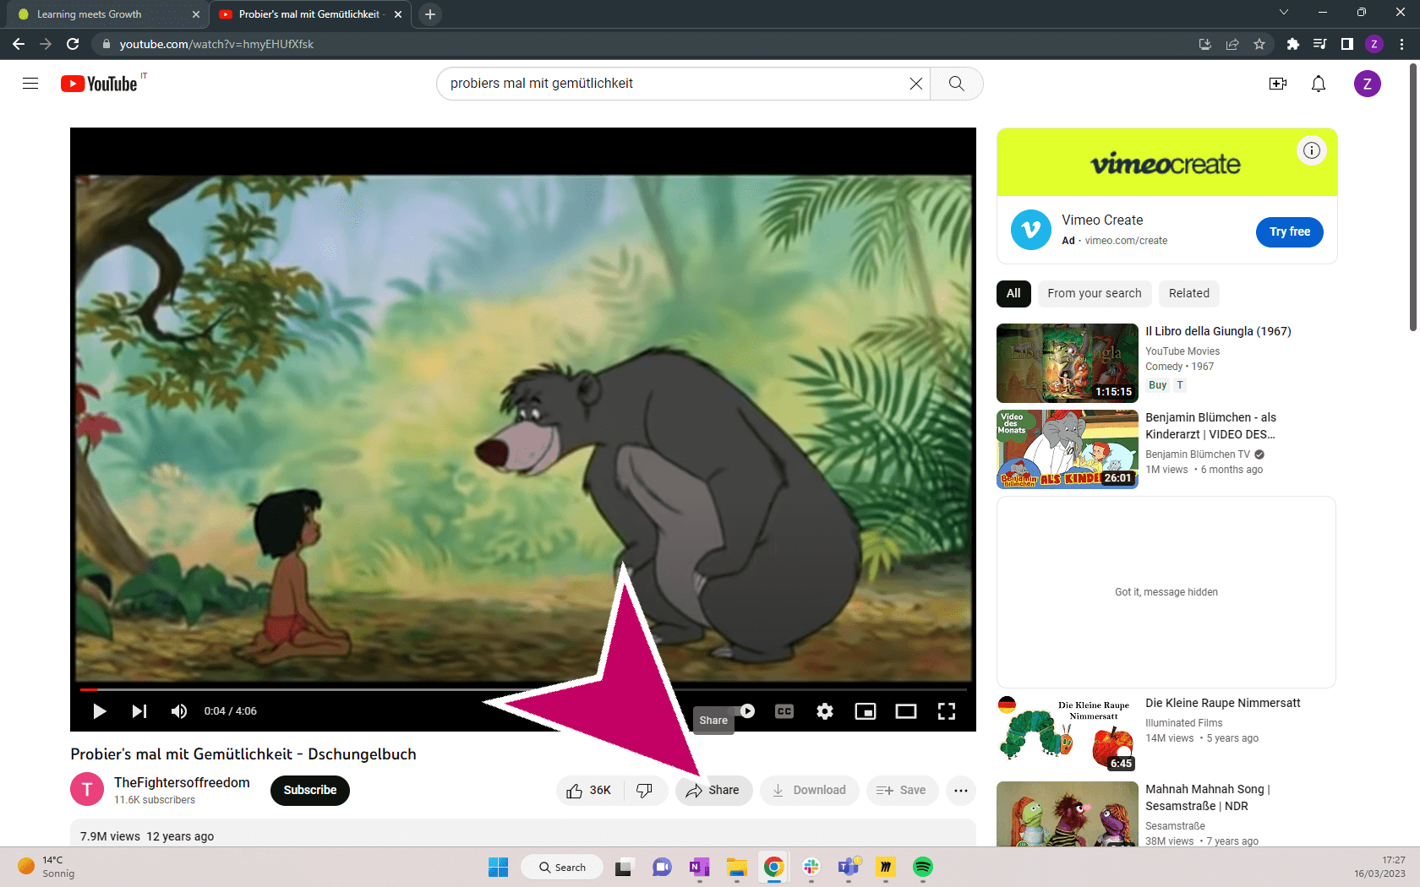Like the video with 36K likes
The height and width of the screenshot is (887, 1420).
click(590, 791)
